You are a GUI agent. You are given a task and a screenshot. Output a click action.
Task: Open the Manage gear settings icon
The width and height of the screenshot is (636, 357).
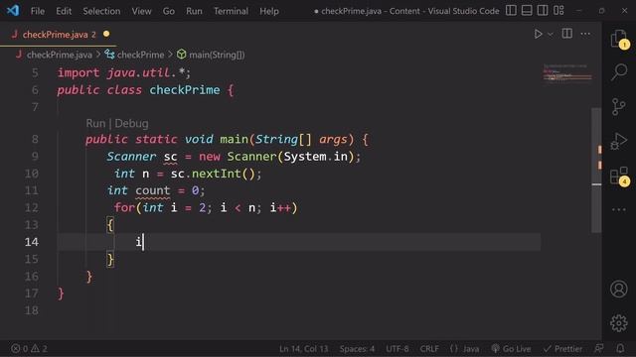(618, 323)
